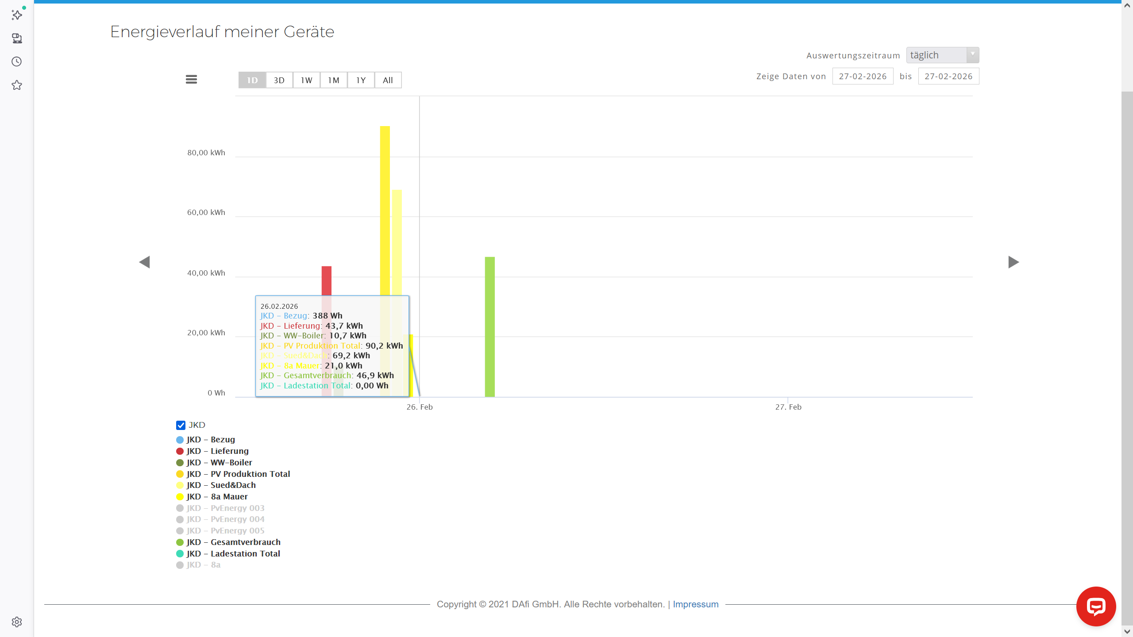Select the 1M range tab
The width and height of the screenshot is (1133, 637).
334,80
